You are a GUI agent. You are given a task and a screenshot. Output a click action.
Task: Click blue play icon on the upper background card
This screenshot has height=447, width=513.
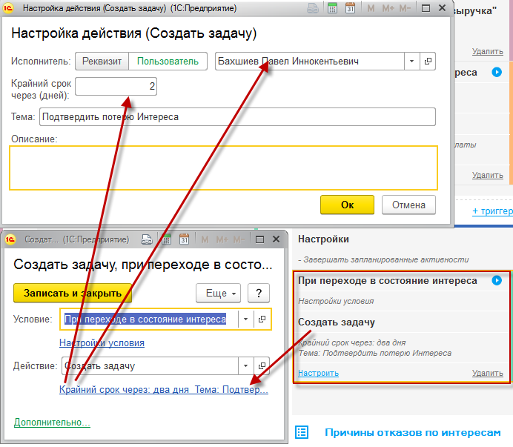(497, 72)
